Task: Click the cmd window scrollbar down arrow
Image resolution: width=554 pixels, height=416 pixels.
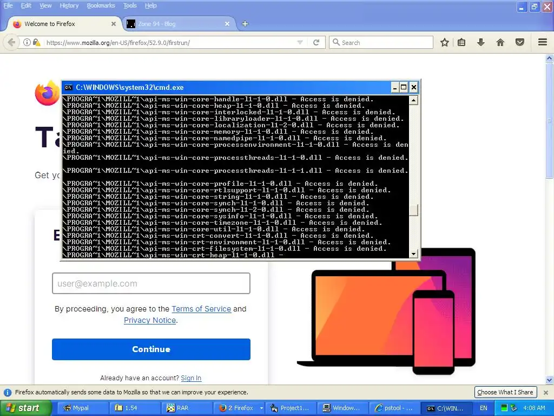Action: click(414, 253)
